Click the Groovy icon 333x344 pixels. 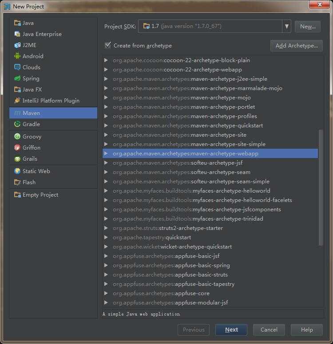coord(17,136)
